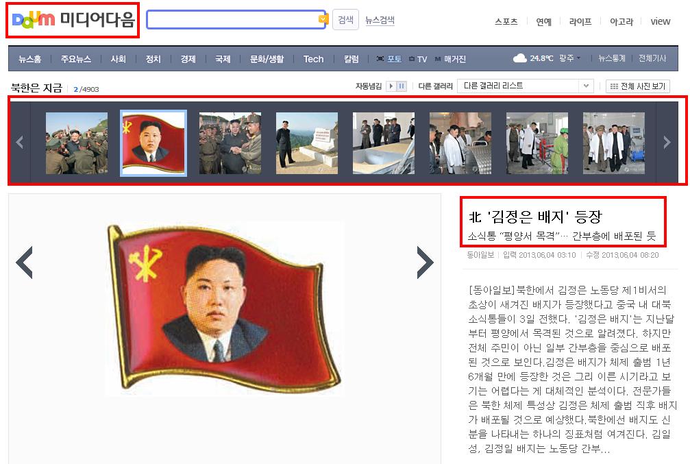690x464 pixels.
Task: Open the 라이프 section link
Action: [580, 21]
